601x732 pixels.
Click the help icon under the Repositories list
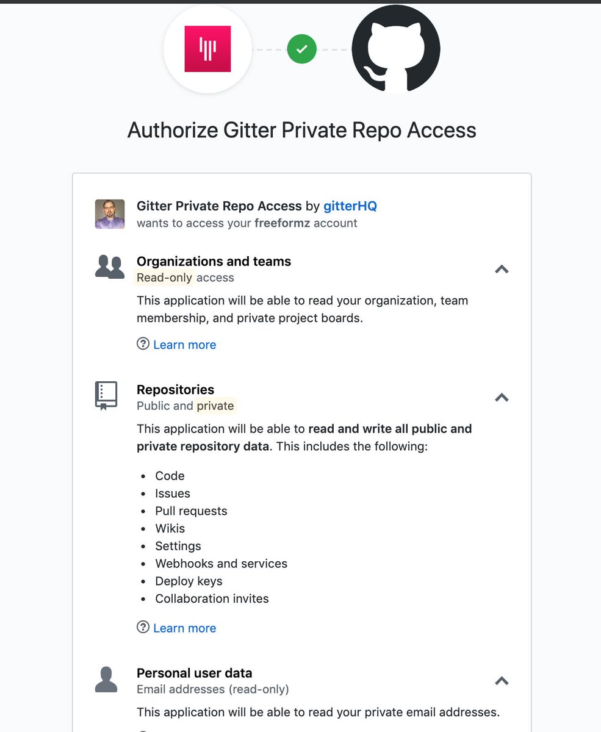[x=143, y=627]
